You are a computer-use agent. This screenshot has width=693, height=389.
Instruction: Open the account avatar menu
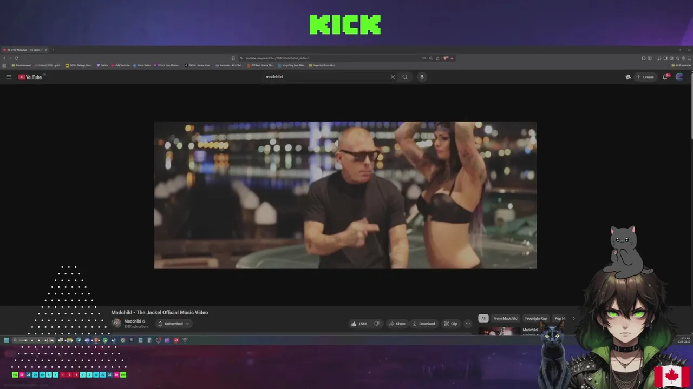click(x=679, y=77)
